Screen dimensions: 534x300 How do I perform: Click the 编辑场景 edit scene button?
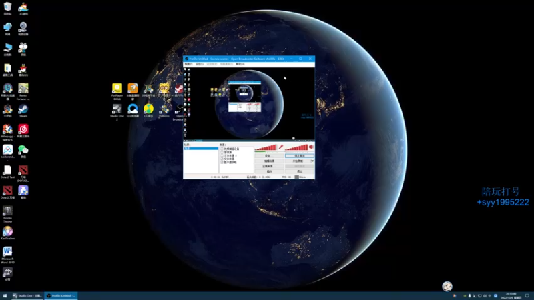coord(269,161)
